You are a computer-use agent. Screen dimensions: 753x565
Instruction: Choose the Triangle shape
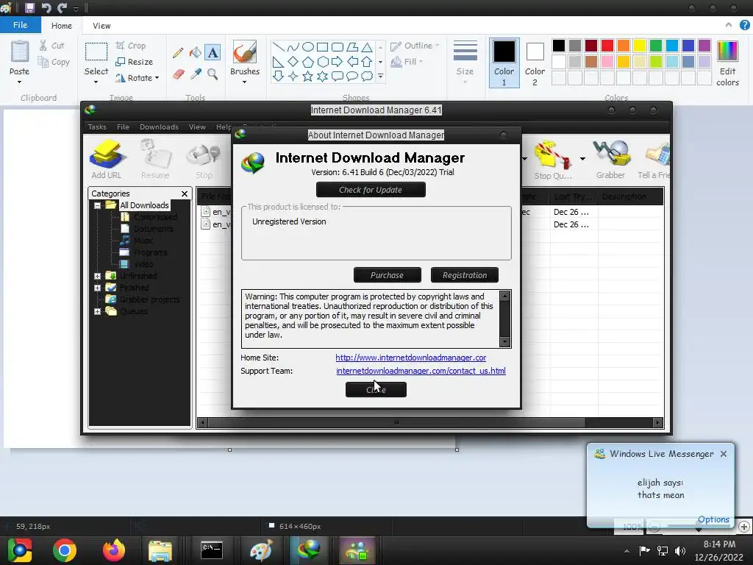367,47
